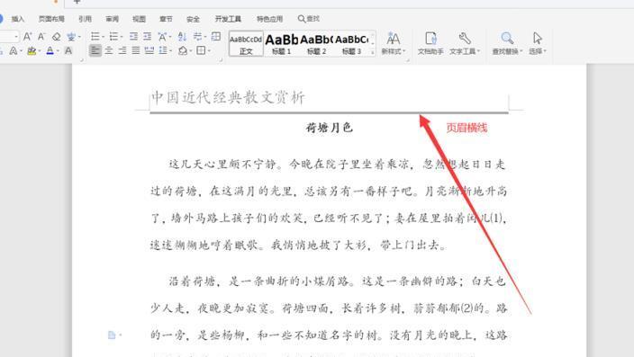
Task: Align text right
Action: point(122,50)
